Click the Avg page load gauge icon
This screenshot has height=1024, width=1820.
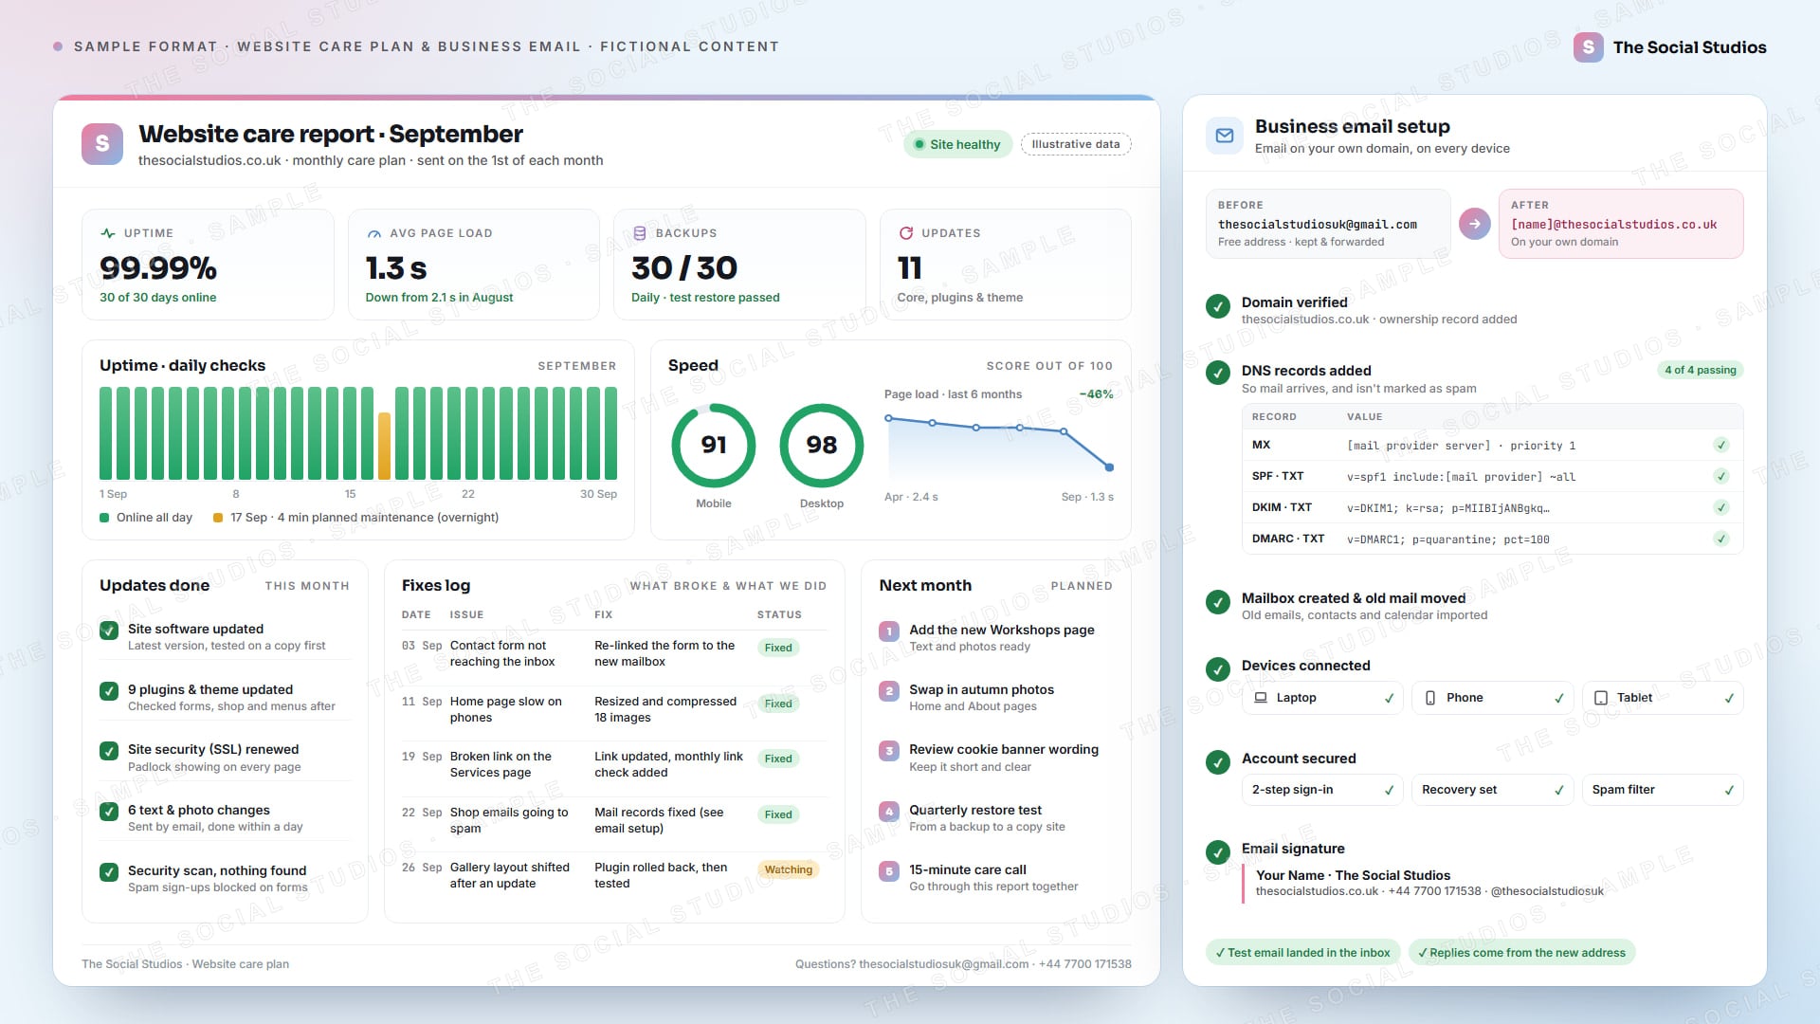point(374,233)
